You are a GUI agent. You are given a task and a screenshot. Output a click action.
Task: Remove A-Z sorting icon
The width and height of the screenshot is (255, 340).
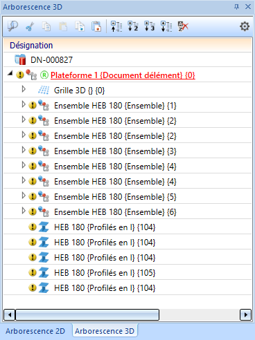[x=183, y=26]
